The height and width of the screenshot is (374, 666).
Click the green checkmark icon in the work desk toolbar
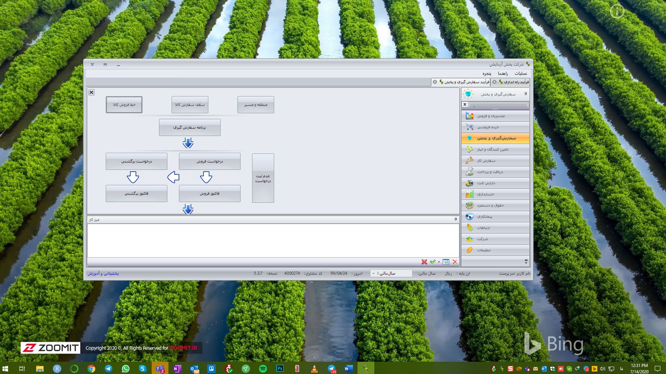432,262
